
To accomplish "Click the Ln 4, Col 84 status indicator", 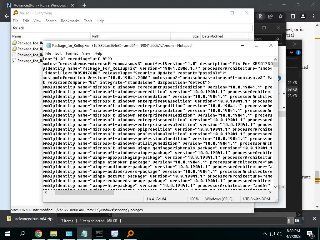I will click(156, 199).
